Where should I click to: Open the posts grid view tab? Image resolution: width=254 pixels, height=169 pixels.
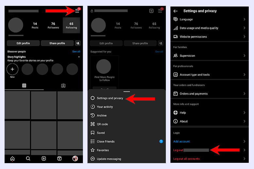click(24, 85)
